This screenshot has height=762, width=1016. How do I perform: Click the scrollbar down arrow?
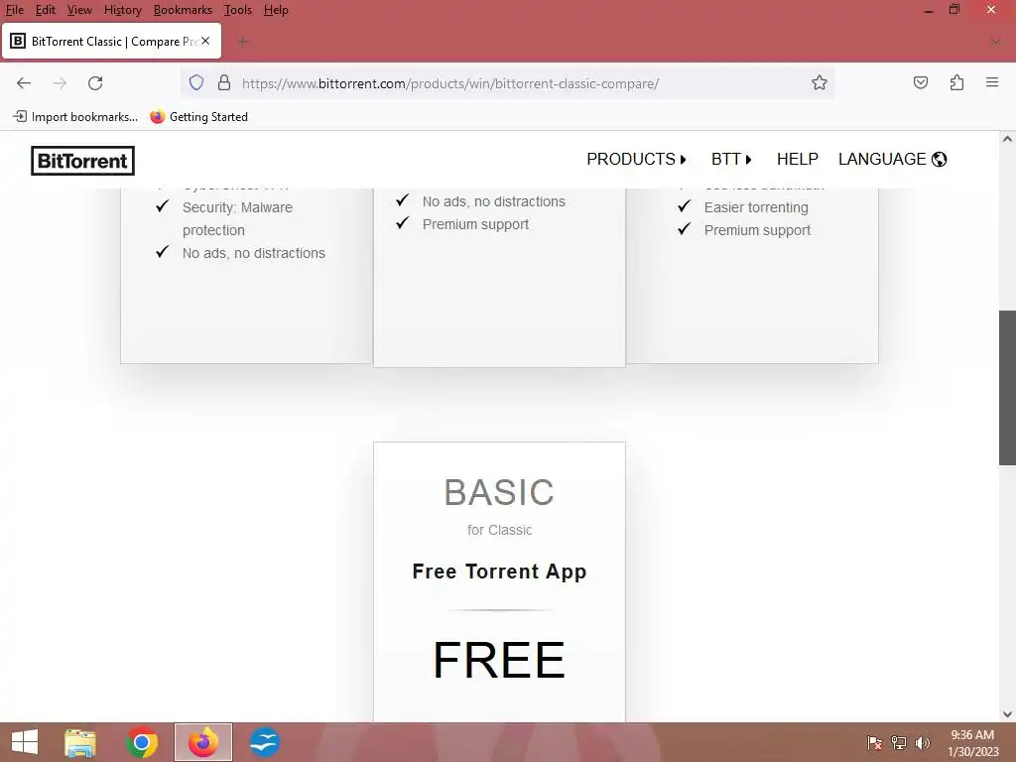pyautogui.click(x=1007, y=714)
